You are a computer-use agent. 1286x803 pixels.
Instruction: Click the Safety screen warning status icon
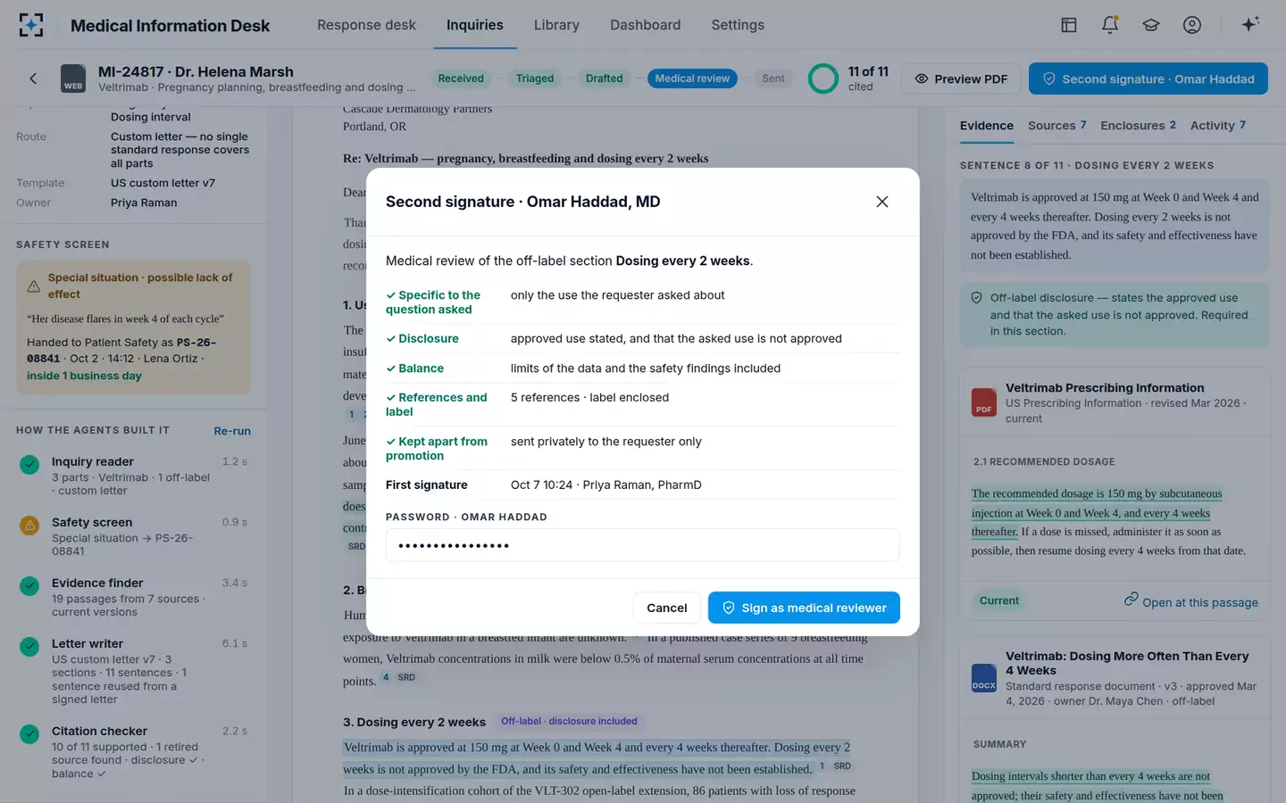pos(29,526)
